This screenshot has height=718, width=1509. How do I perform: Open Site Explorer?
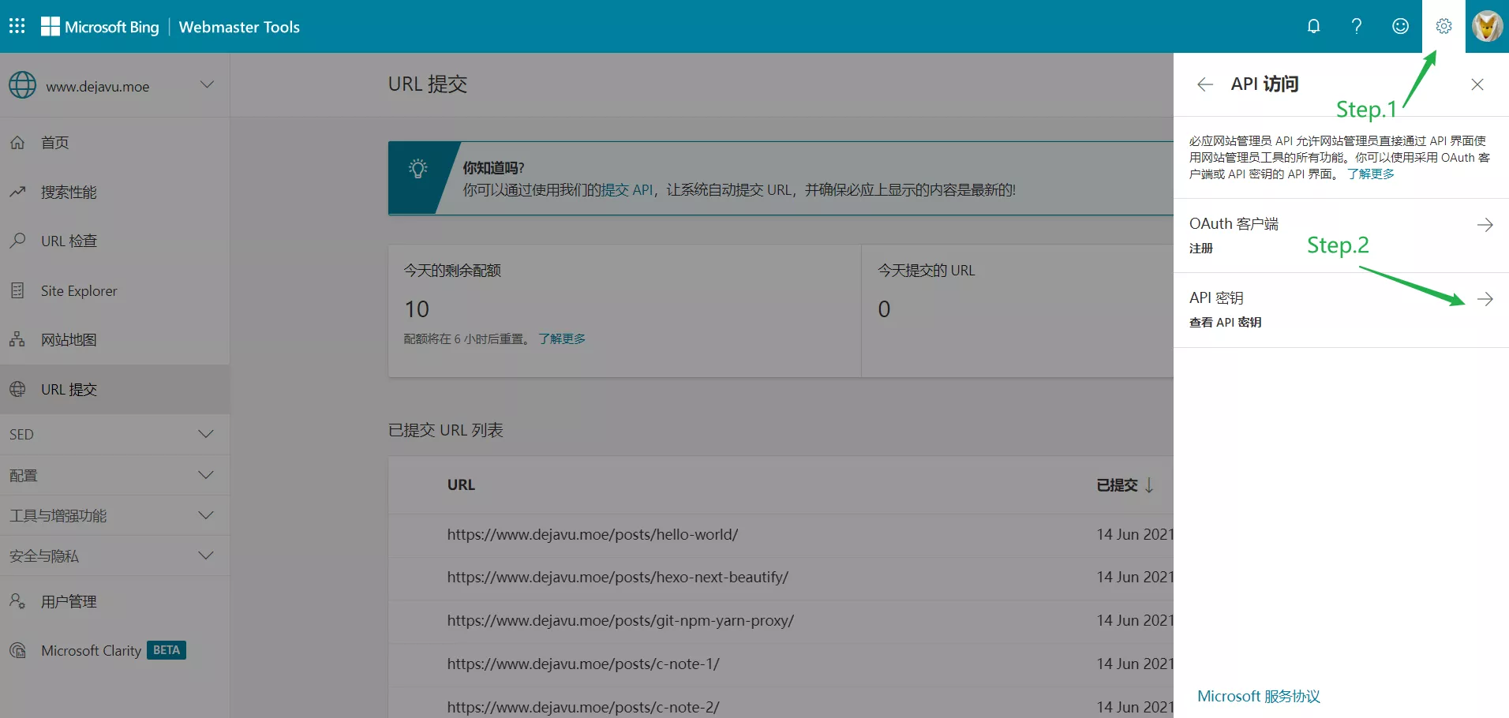coord(114,290)
